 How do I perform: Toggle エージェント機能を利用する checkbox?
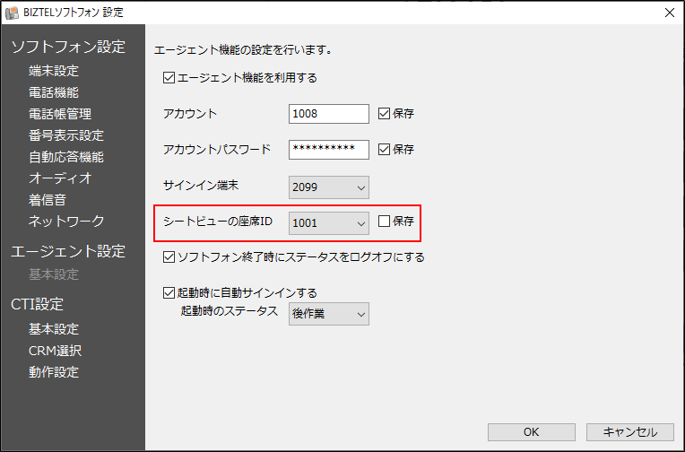coord(169,78)
